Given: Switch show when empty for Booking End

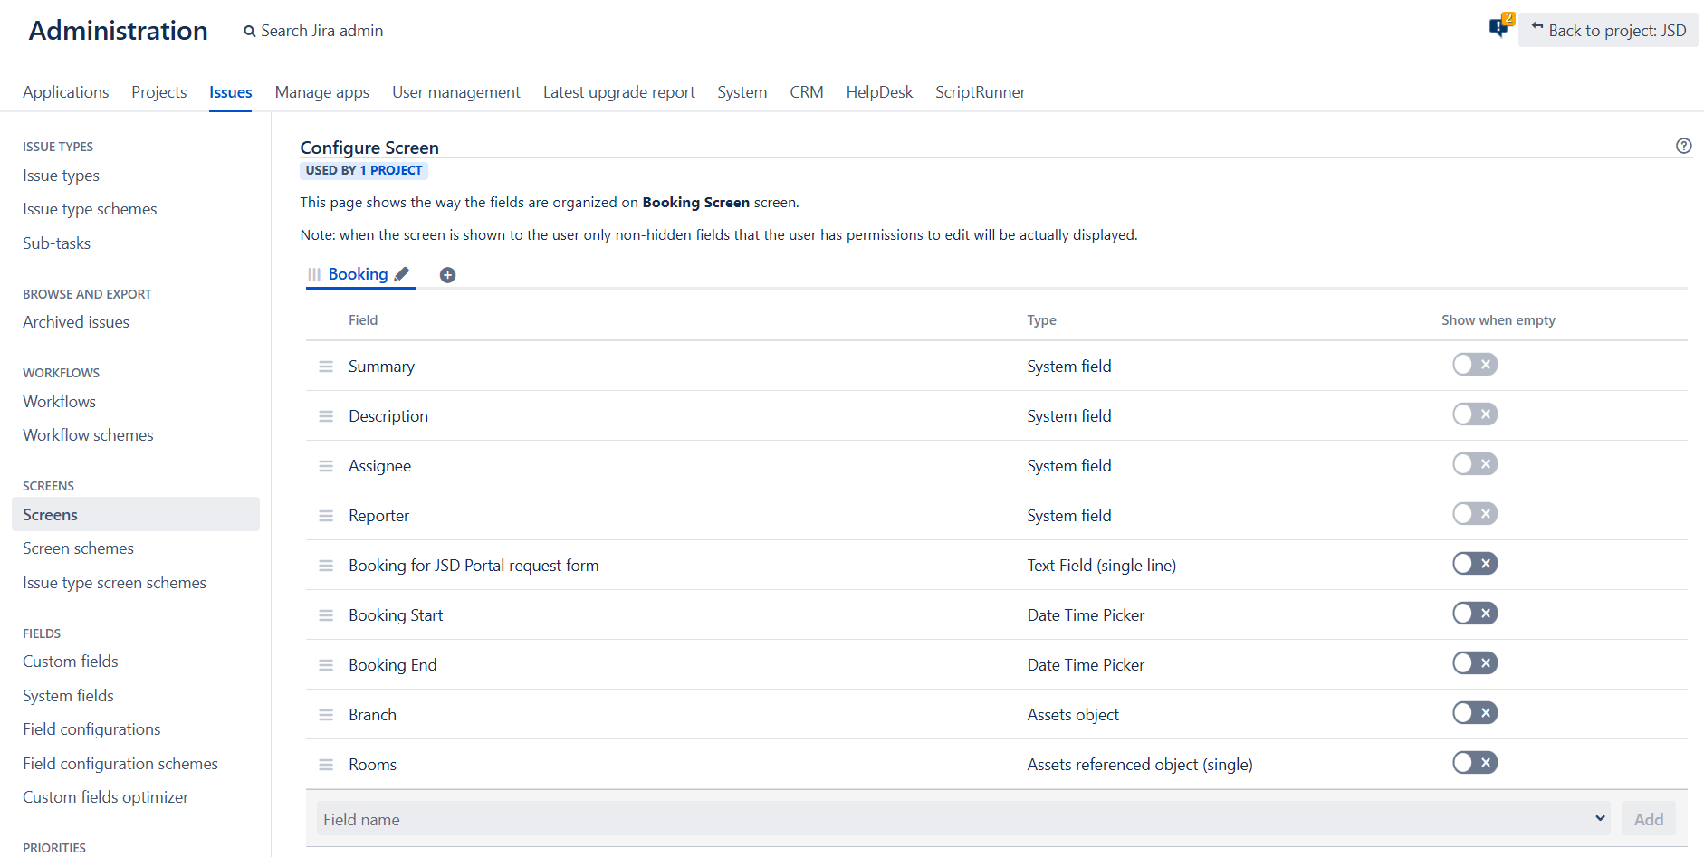Looking at the screenshot, I should [x=1475, y=663].
